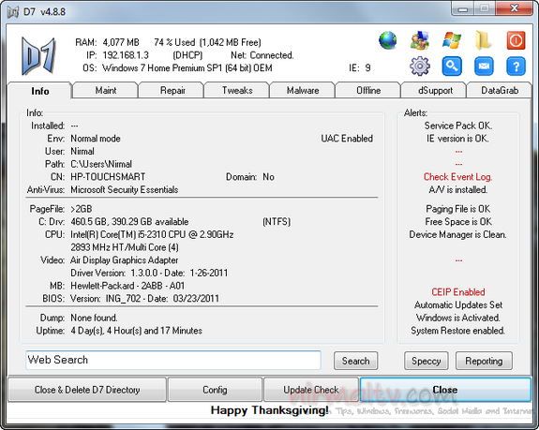Viewport: 539px width, 430px height.
Task: Click the 460.5 GB C: drive value
Action: (x=129, y=221)
